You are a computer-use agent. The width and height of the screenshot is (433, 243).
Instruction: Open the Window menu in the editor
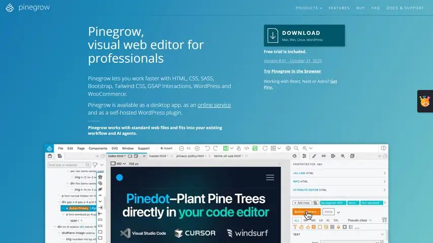127,148
